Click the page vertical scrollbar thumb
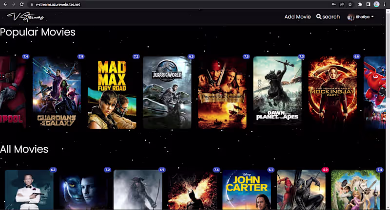 pyautogui.click(x=388, y=54)
